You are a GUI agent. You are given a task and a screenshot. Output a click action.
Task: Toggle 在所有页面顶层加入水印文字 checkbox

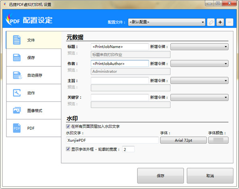pos(69,126)
